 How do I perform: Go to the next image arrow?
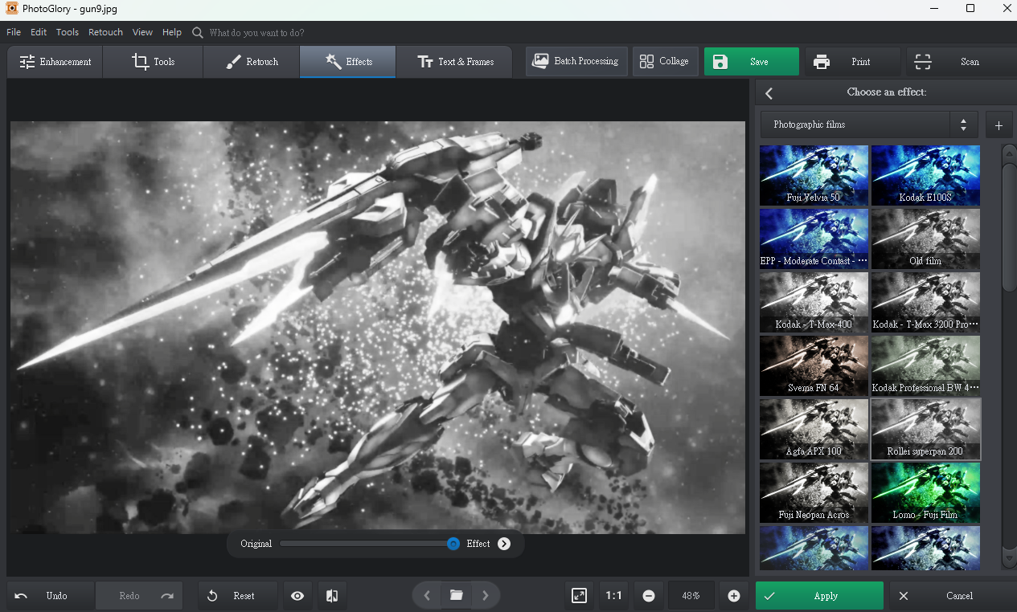[x=486, y=596]
